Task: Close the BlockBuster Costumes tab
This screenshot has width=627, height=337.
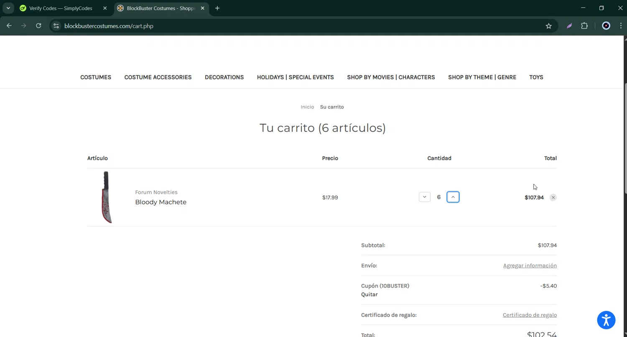Action: pyautogui.click(x=203, y=8)
